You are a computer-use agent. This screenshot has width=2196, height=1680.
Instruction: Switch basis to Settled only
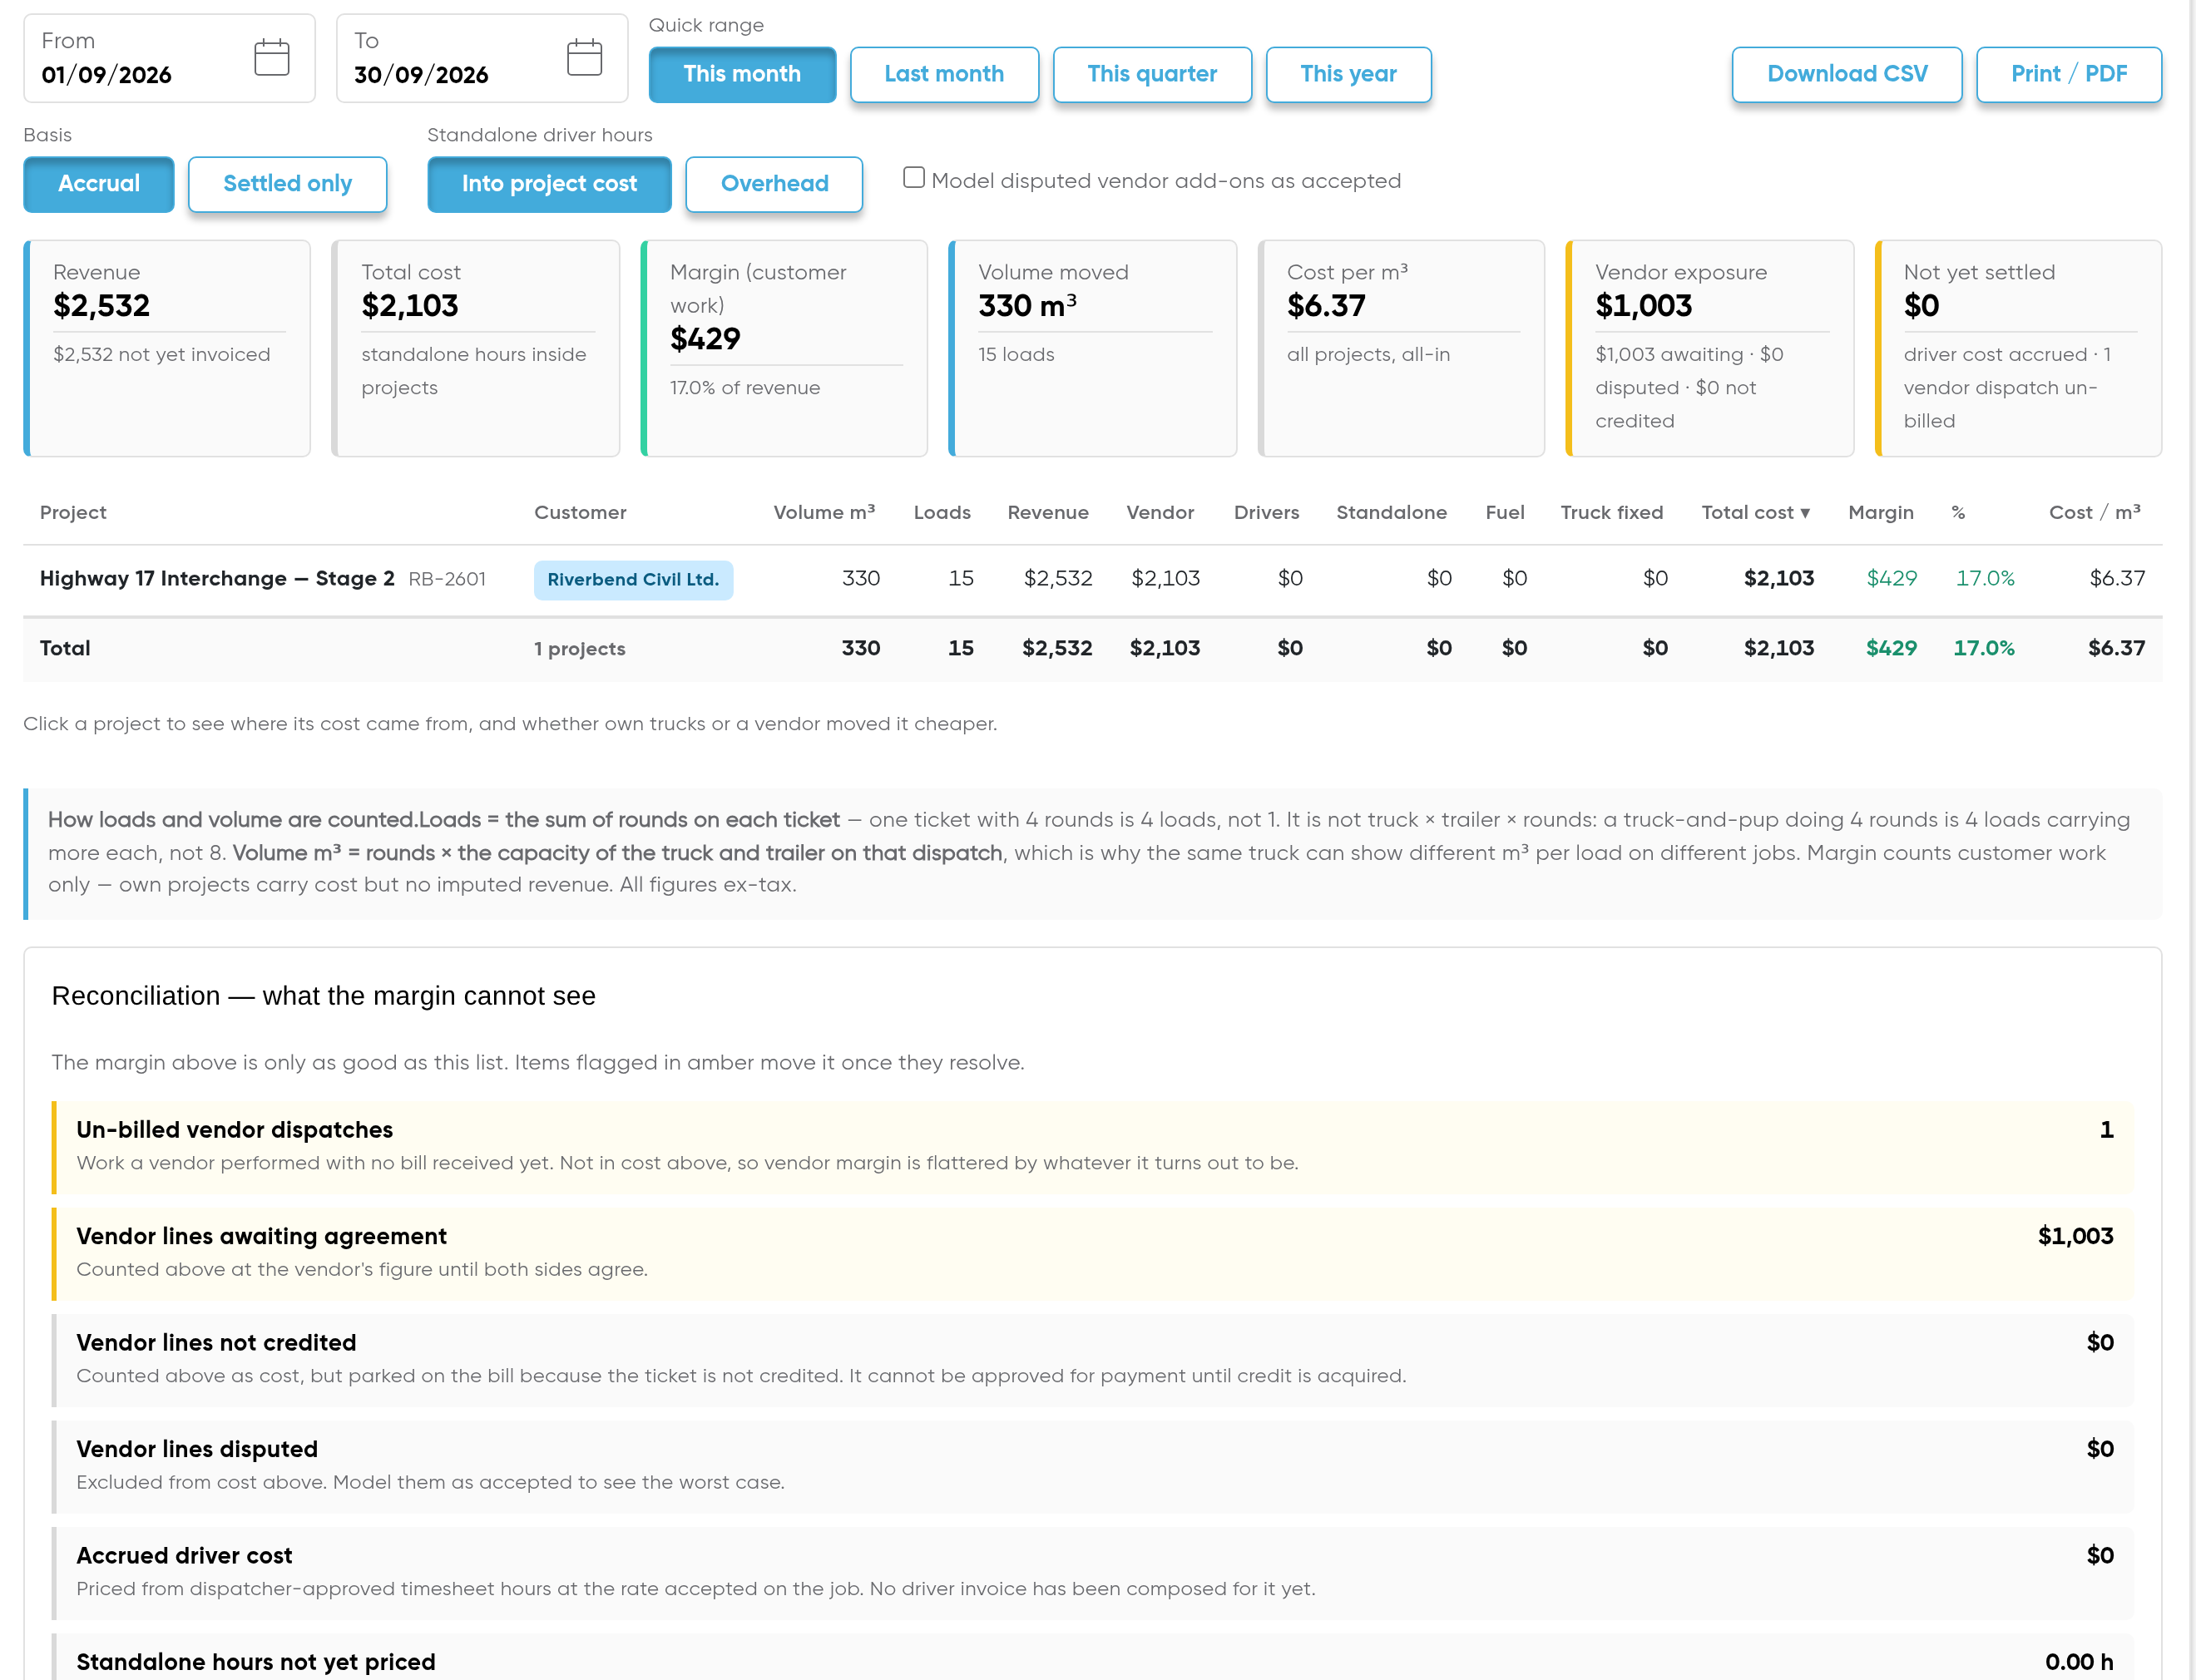click(287, 184)
